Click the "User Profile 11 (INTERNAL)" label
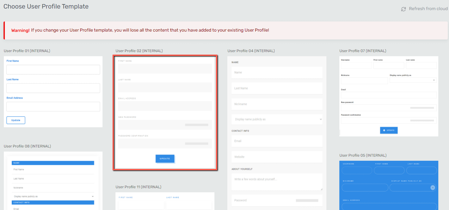 pos(138,187)
